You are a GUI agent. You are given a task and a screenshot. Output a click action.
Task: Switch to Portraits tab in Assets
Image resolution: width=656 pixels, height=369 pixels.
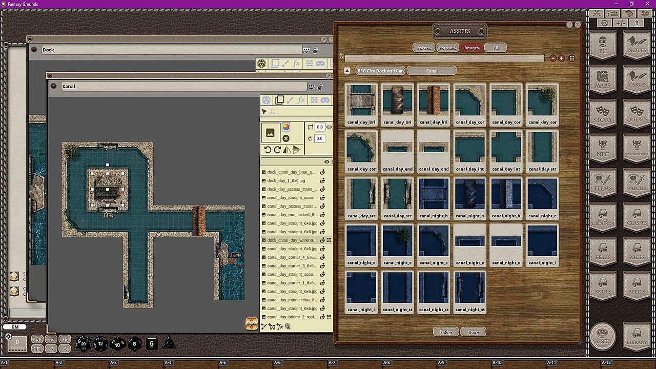tap(447, 48)
